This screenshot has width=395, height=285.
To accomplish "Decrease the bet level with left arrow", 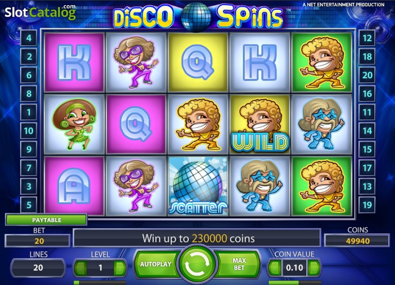I will 81,267.
